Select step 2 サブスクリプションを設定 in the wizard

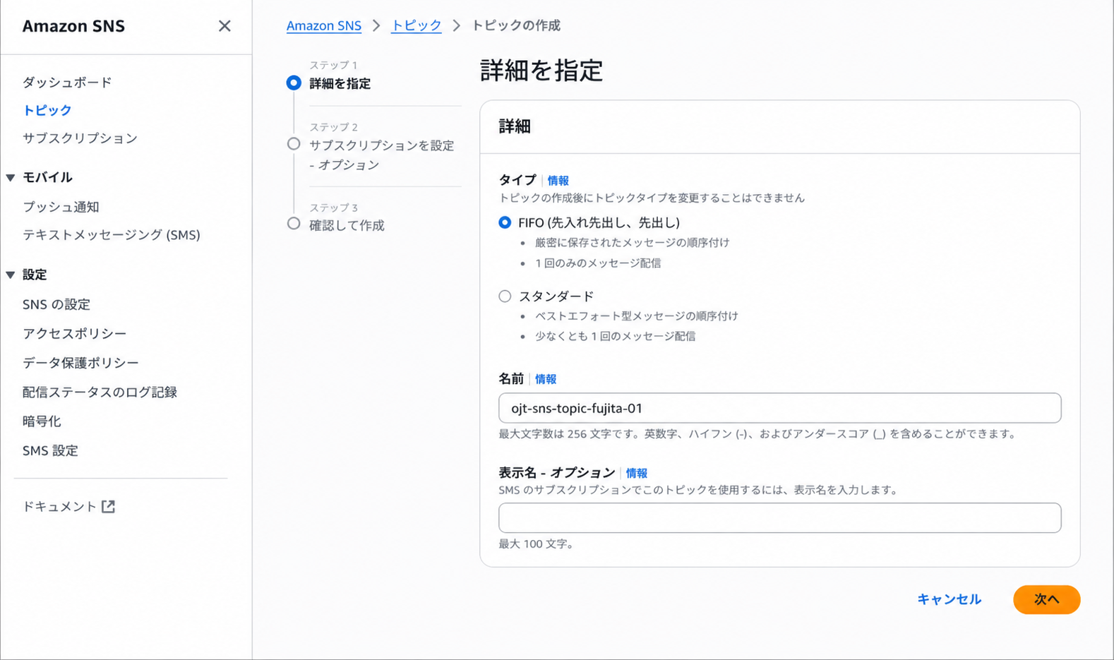point(381,155)
